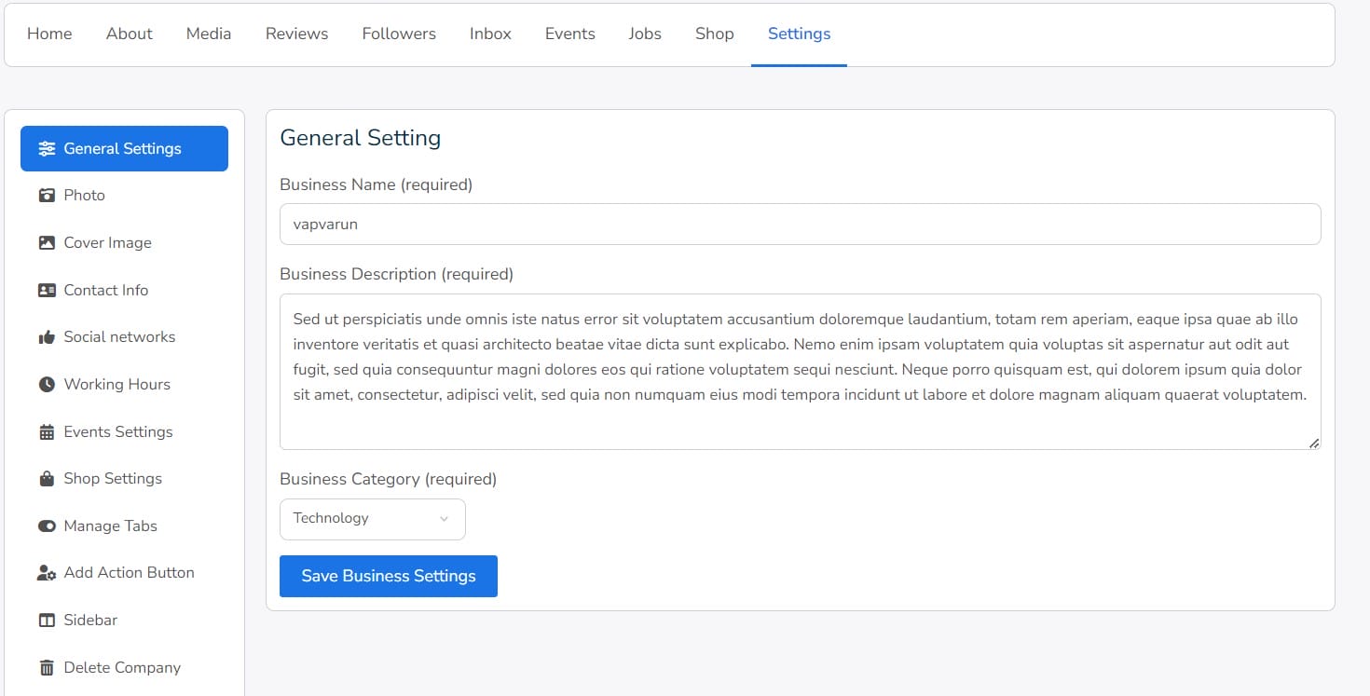Click the camera icon next to Photo
1370x696 pixels.
[x=47, y=196]
